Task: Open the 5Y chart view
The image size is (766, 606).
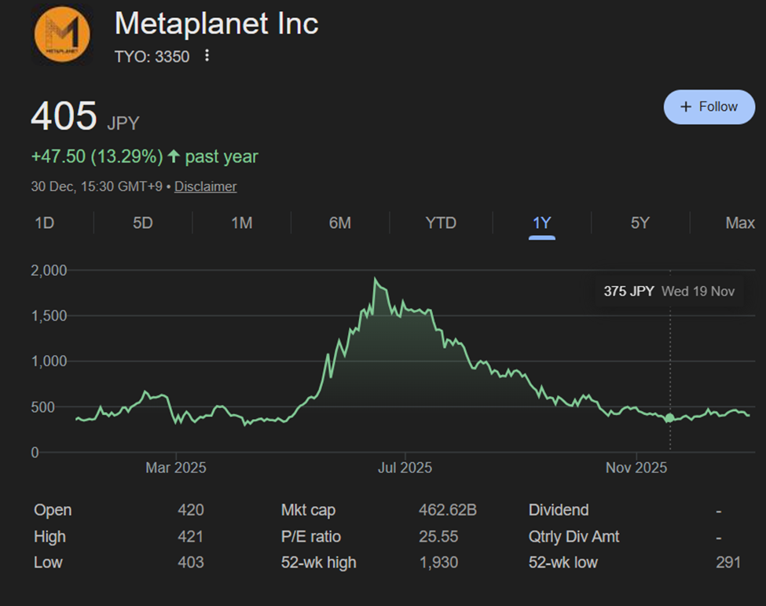Action: (x=640, y=223)
